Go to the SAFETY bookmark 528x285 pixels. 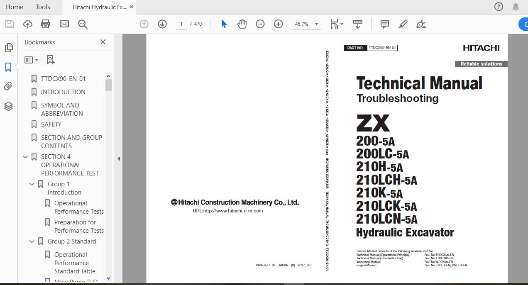(x=51, y=124)
